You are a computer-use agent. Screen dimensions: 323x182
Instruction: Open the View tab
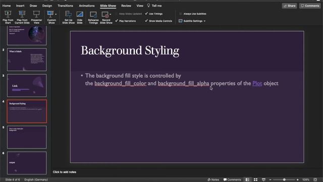click(x=140, y=6)
